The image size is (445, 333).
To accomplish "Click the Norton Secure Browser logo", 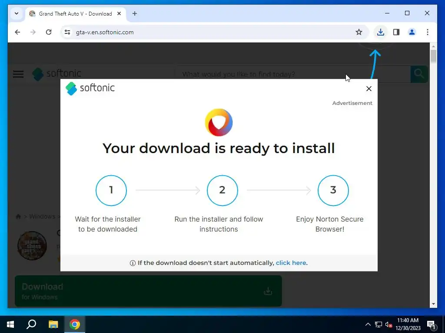I will [x=219, y=122].
